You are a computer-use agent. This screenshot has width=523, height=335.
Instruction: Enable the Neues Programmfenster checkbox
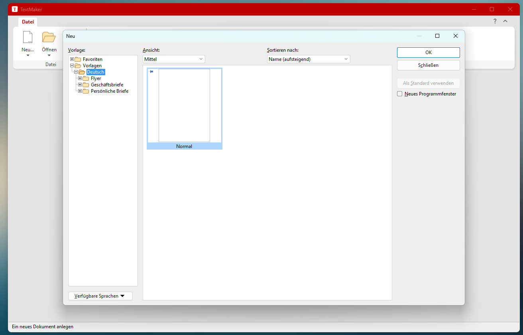pyautogui.click(x=400, y=94)
